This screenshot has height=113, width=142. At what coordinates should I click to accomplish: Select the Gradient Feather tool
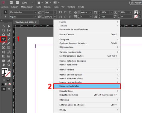9,56
